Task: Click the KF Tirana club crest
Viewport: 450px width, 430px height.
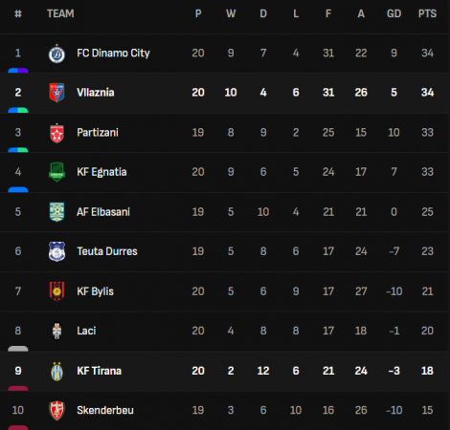Action: click(x=56, y=371)
